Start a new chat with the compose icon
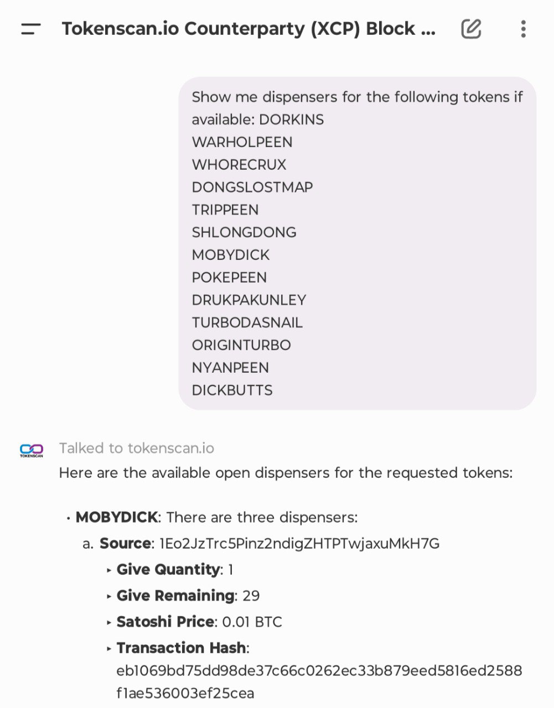Image resolution: width=554 pixels, height=708 pixels. click(x=471, y=29)
